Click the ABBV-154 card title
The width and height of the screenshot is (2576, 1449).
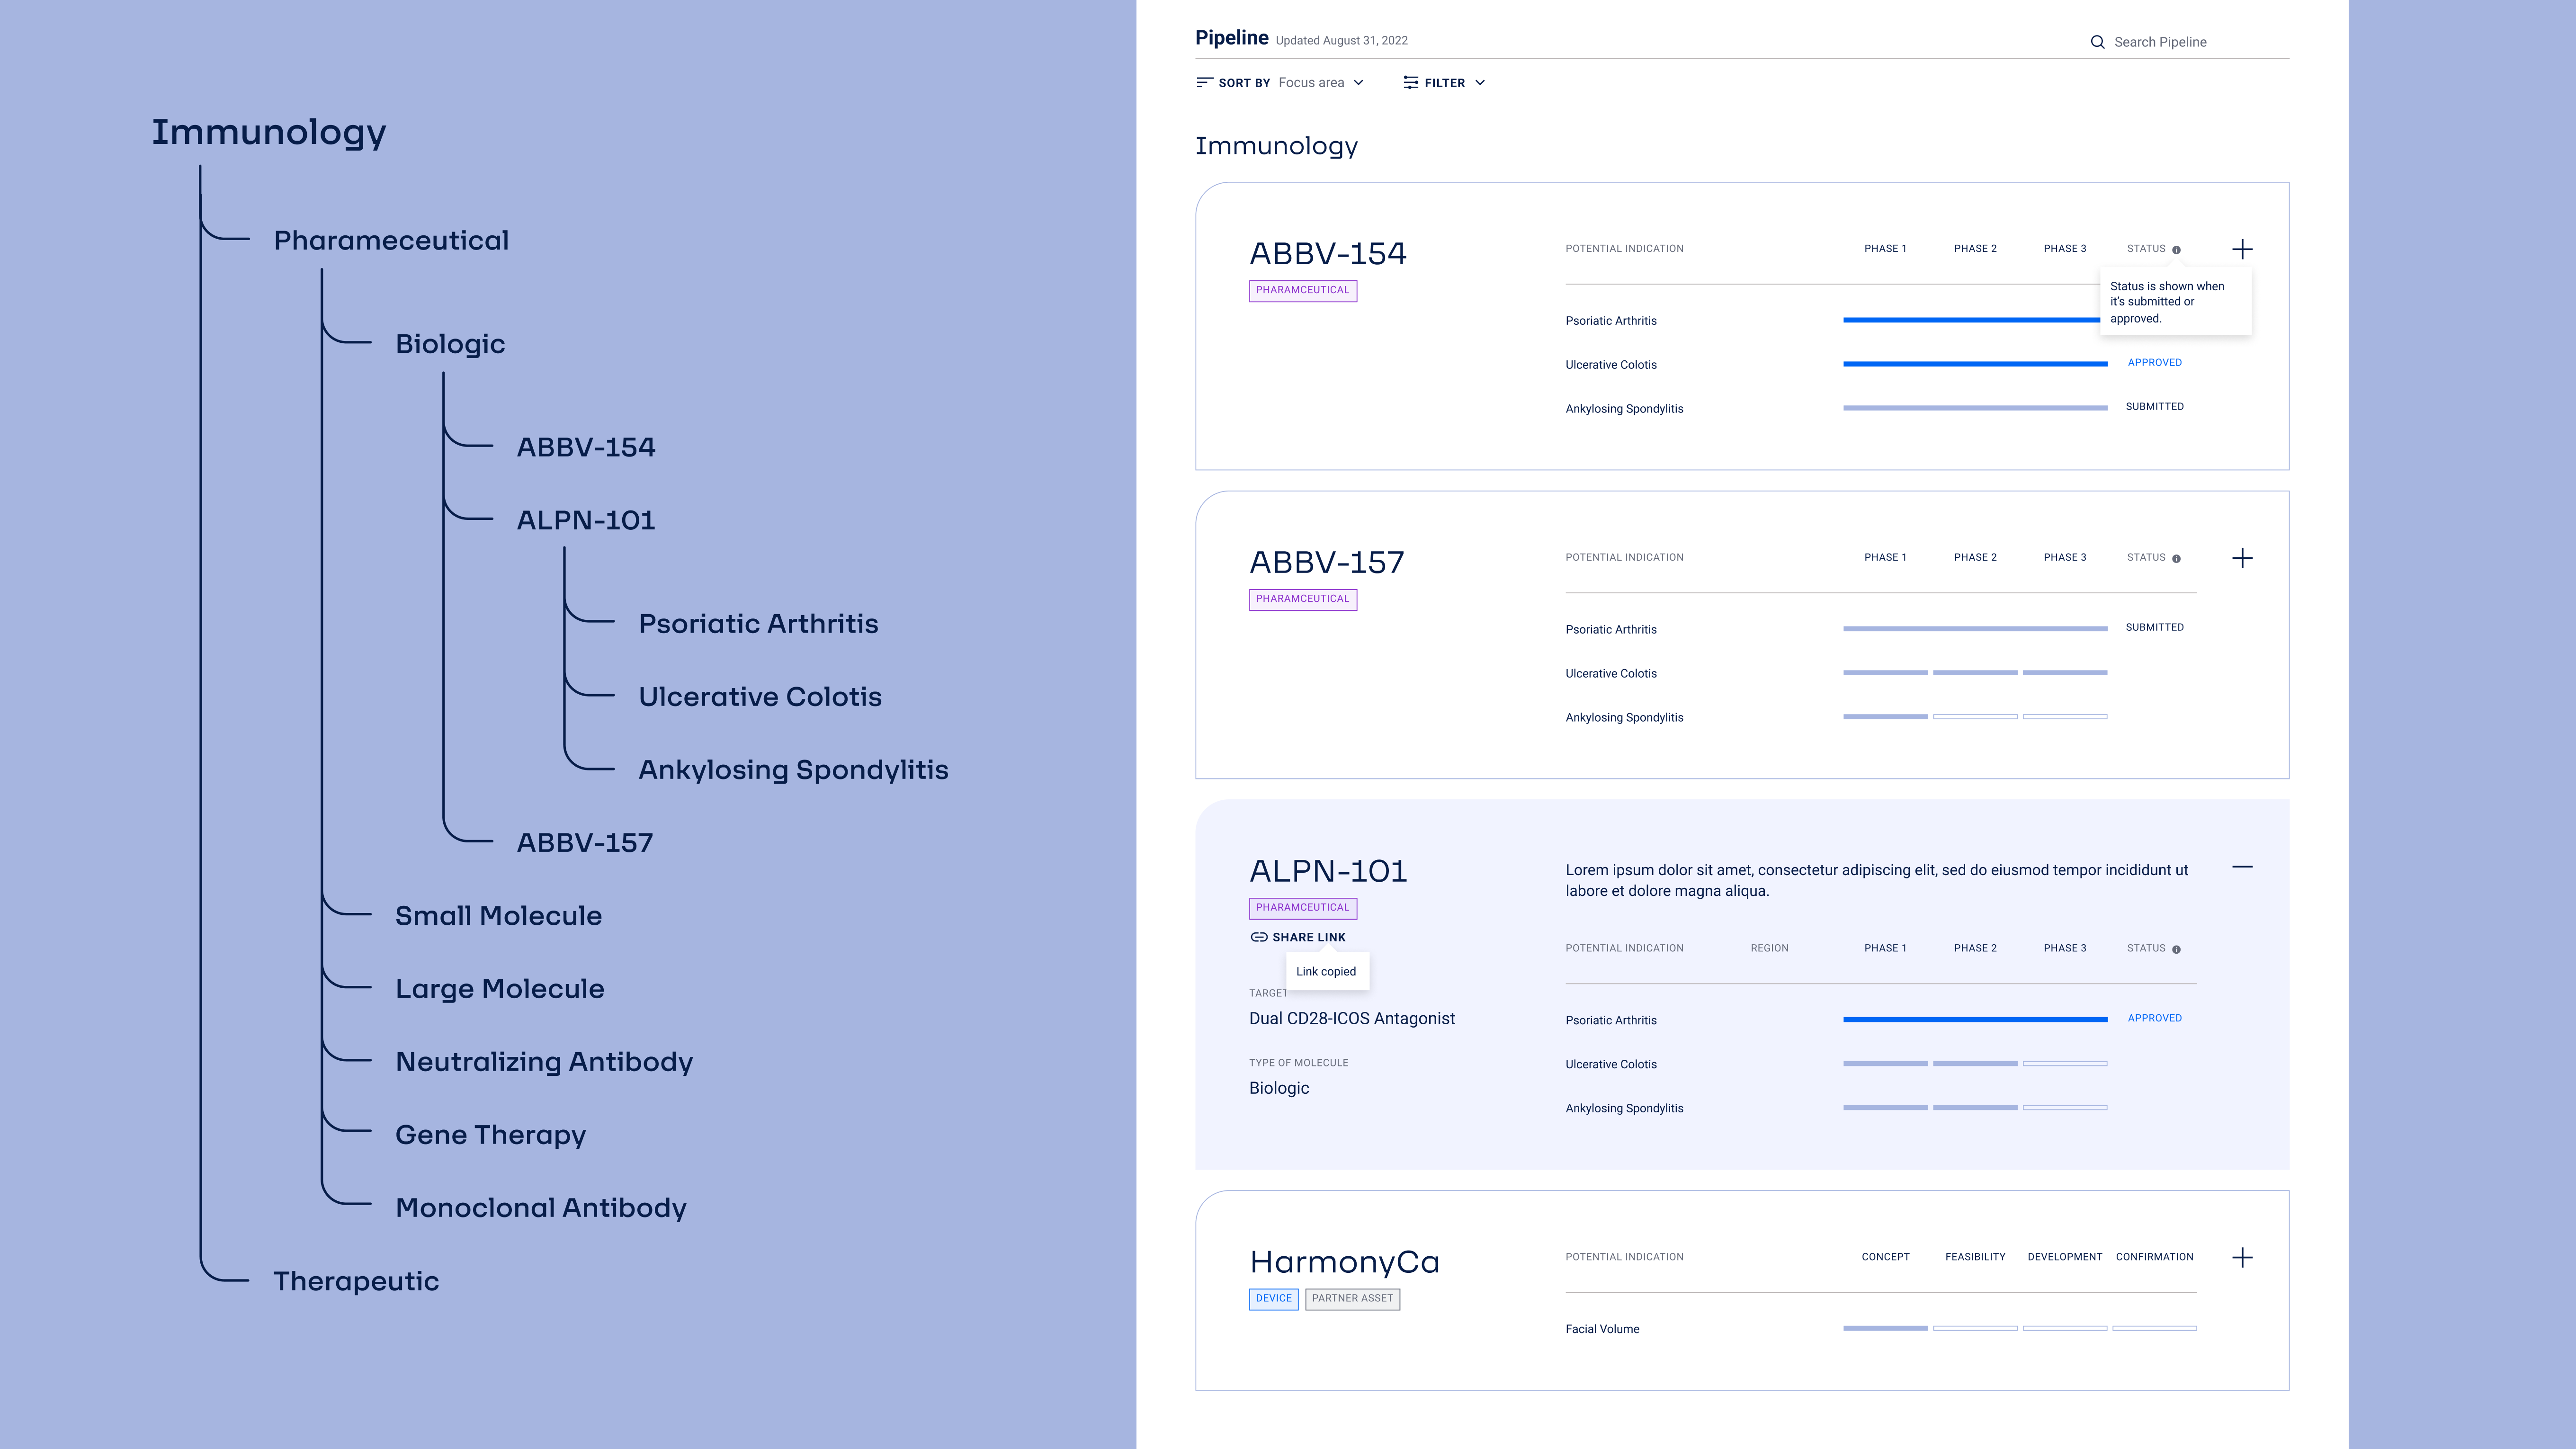click(x=1328, y=254)
